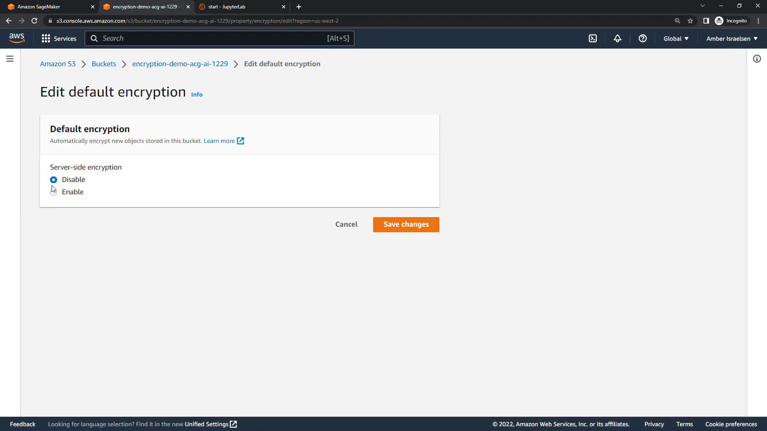The height and width of the screenshot is (431, 767).
Task: Toggle the left hamburger navigation menu
Action: [10, 59]
